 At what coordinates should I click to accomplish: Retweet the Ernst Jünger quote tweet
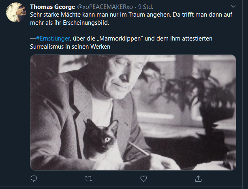click(88, 179)
